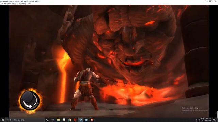Open Cortana from the taskbar circle icon

47,120
